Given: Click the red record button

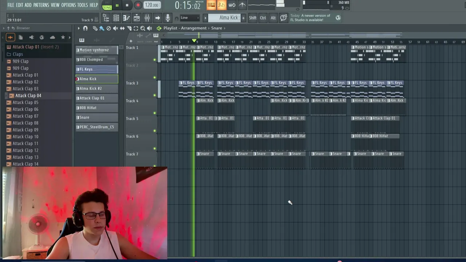Looking at the screenshot, I should 138,5.
